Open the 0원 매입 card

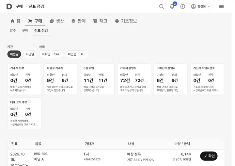click(98, 79)
